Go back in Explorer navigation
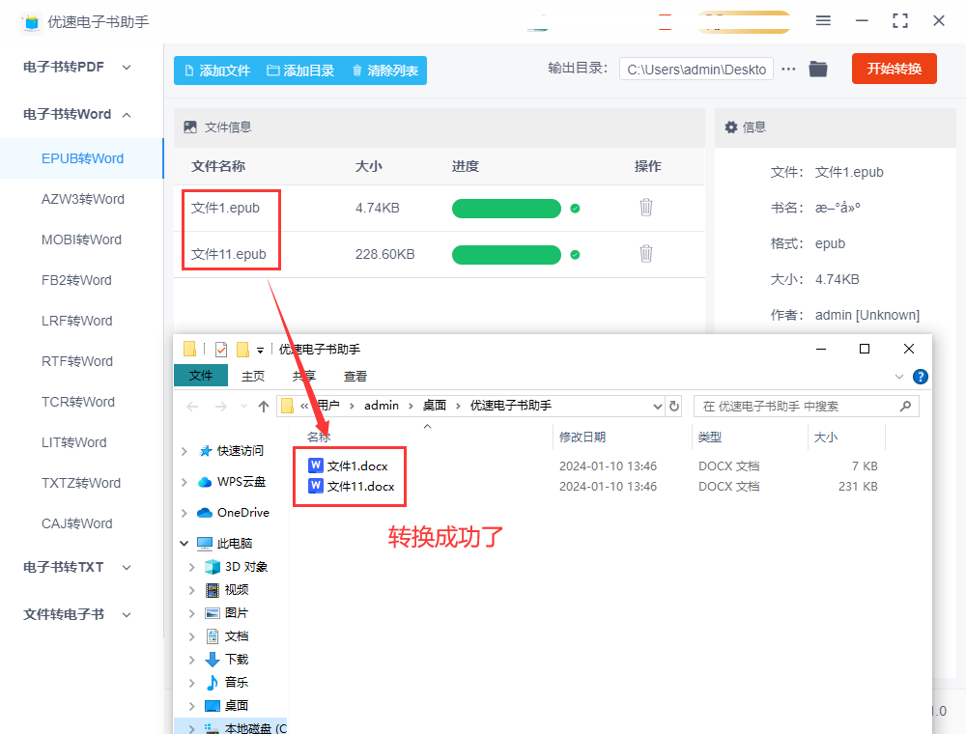Viewport: 966px width, 734px height. click(192, 407)
